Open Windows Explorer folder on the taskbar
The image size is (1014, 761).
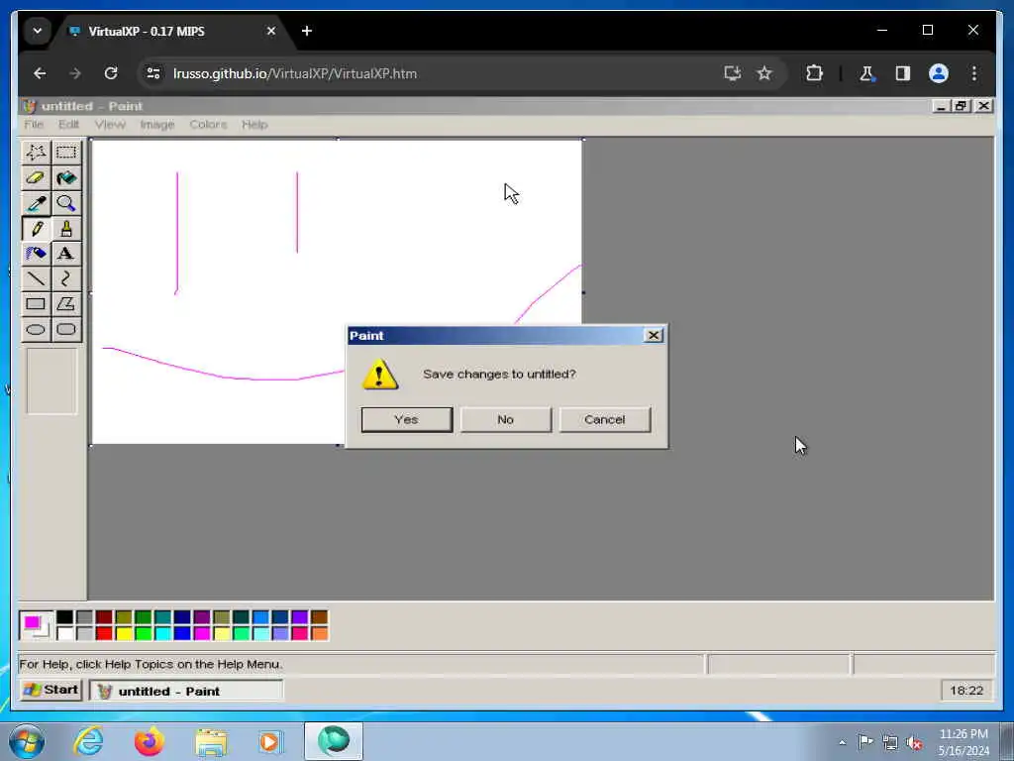pos(211,742)
